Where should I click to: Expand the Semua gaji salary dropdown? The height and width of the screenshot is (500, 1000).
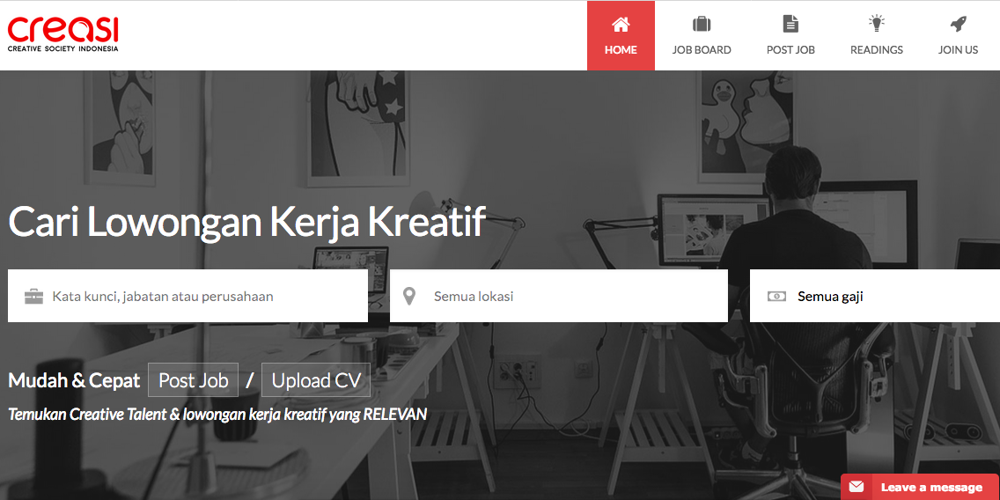875,296
